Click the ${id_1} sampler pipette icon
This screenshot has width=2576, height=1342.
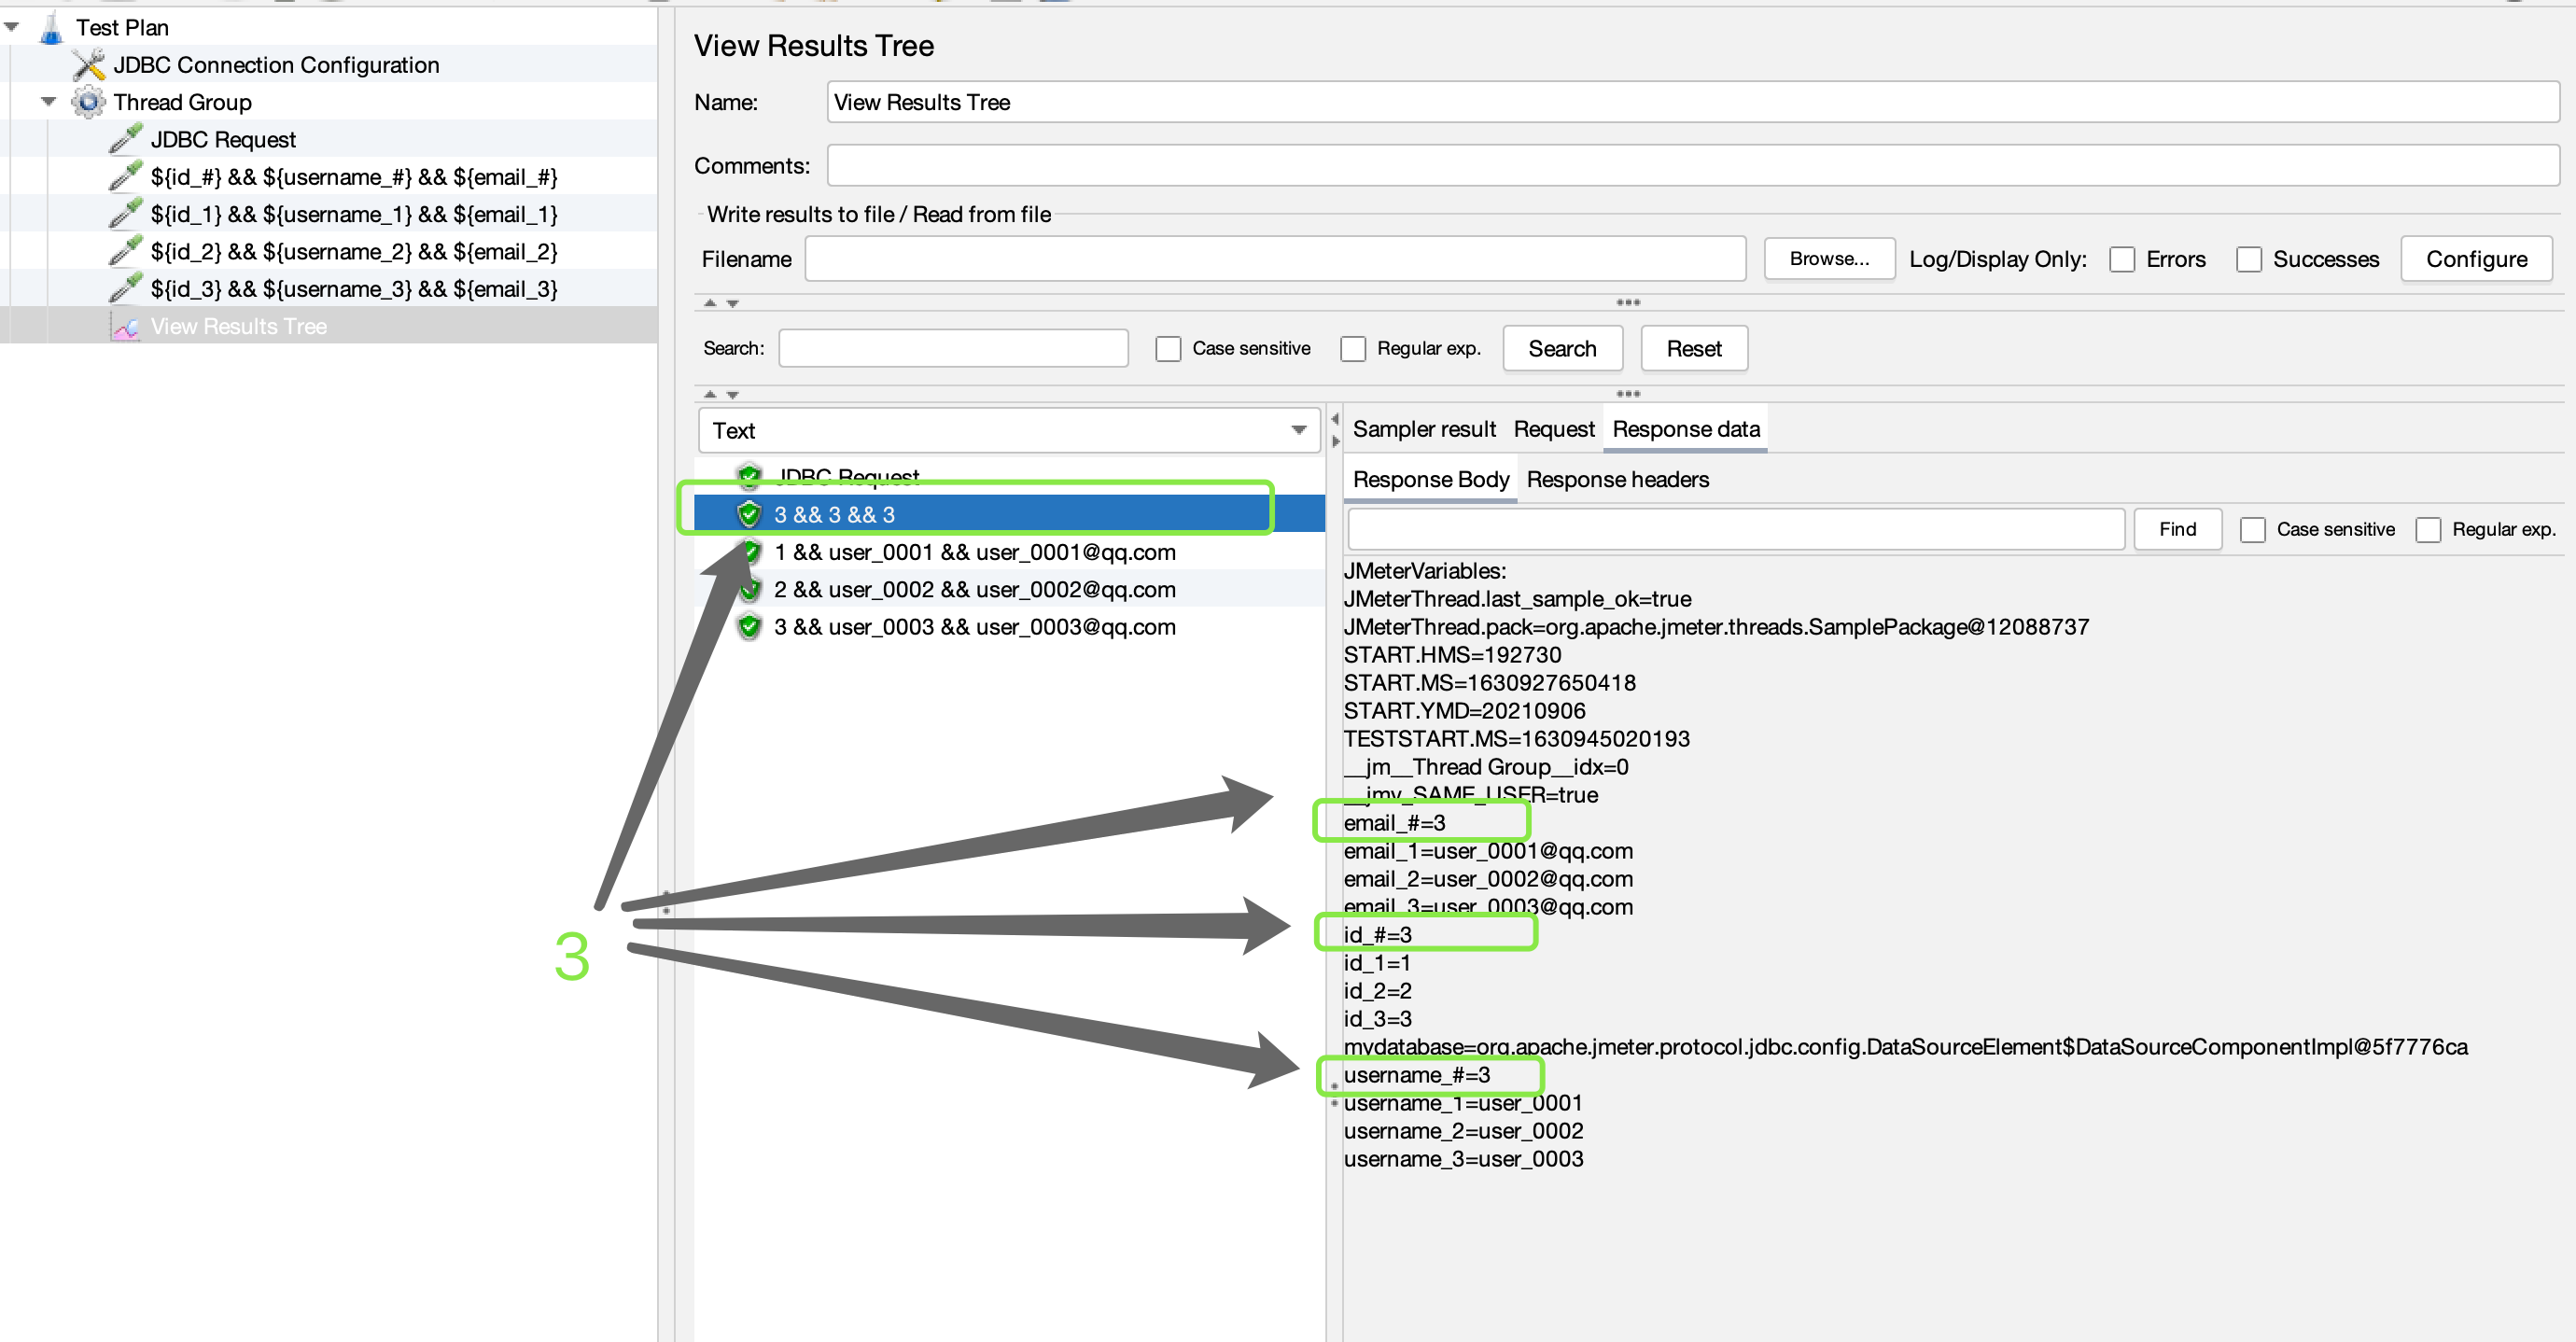(125, 214)
